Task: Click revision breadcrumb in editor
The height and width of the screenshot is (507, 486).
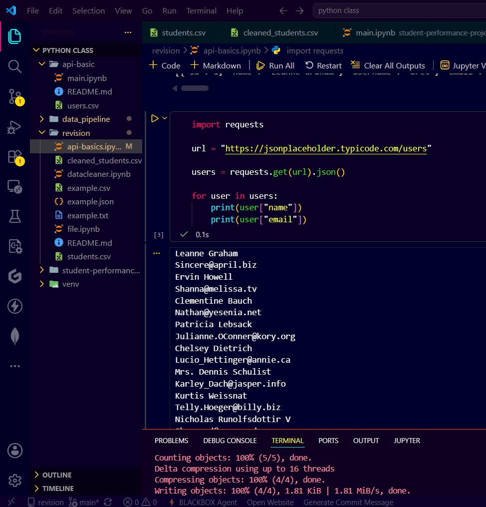Action: point(166,51)
